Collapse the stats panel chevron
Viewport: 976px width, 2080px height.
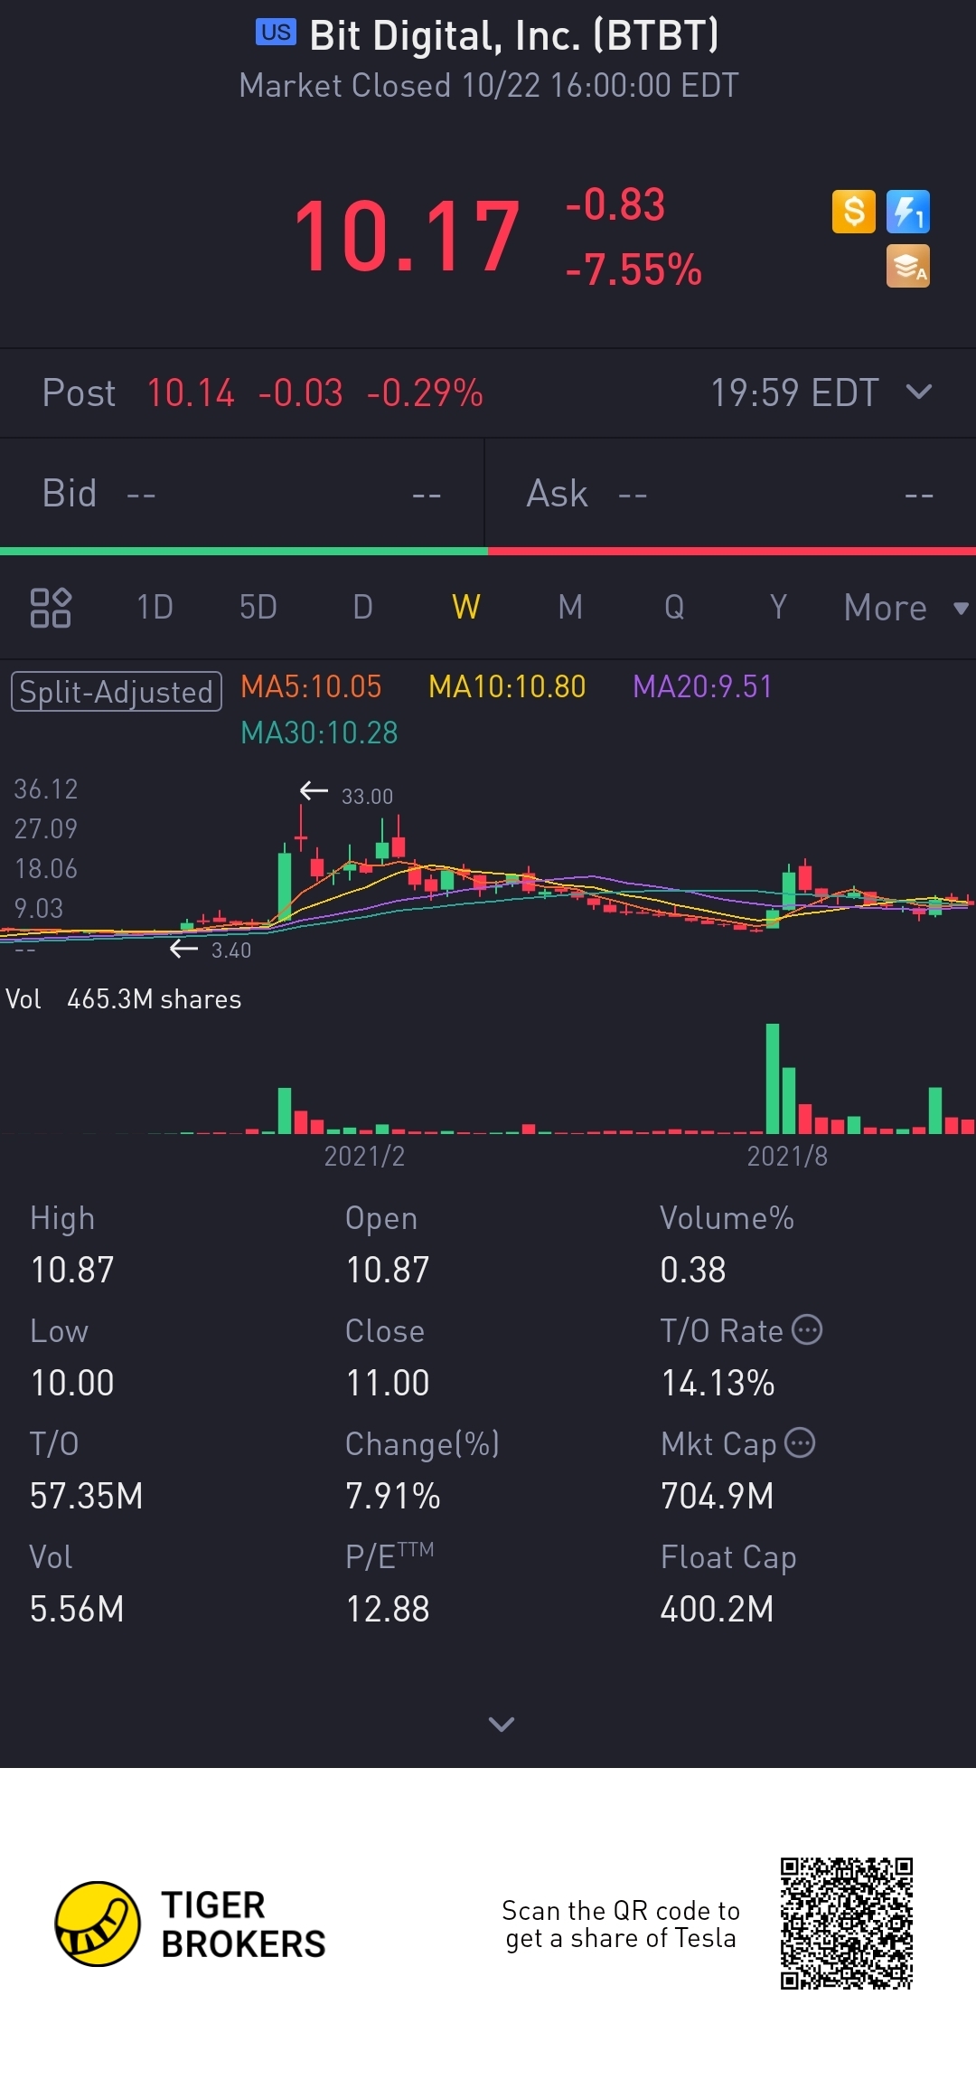pos(502,1724)
